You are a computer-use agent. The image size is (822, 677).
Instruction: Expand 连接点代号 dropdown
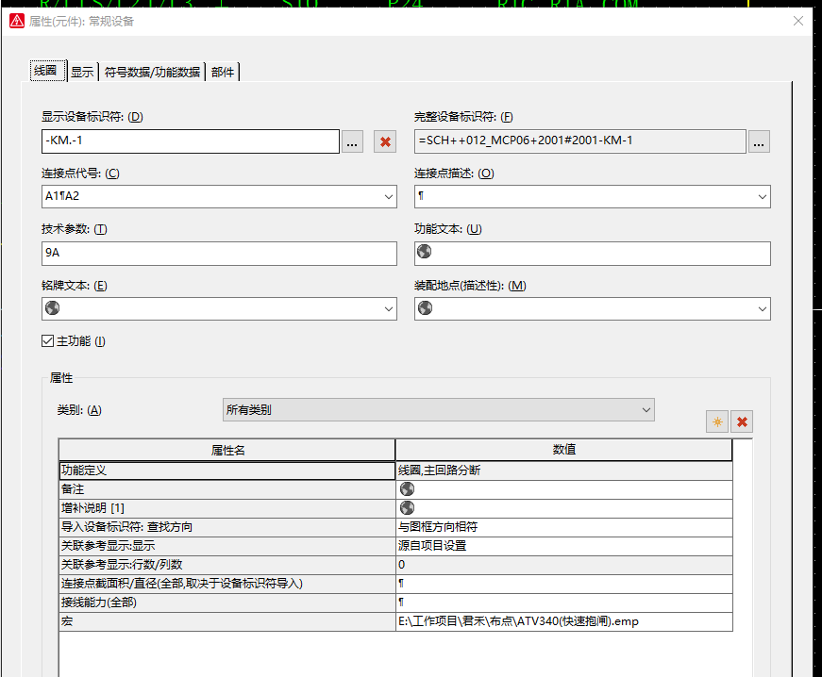(389, 197)
